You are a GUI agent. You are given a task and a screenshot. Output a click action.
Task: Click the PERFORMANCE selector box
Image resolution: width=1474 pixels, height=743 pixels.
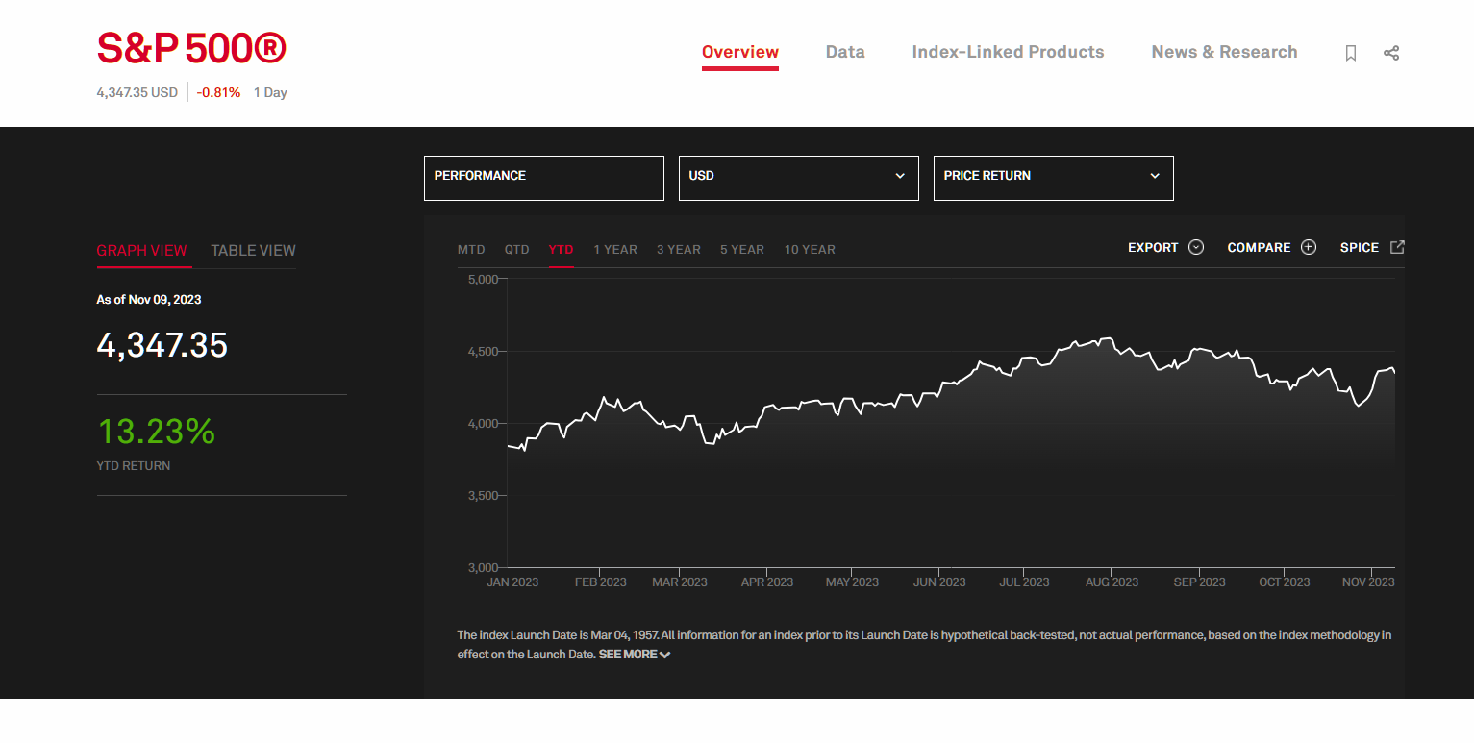pyautogui.click(x=544, y=178)
